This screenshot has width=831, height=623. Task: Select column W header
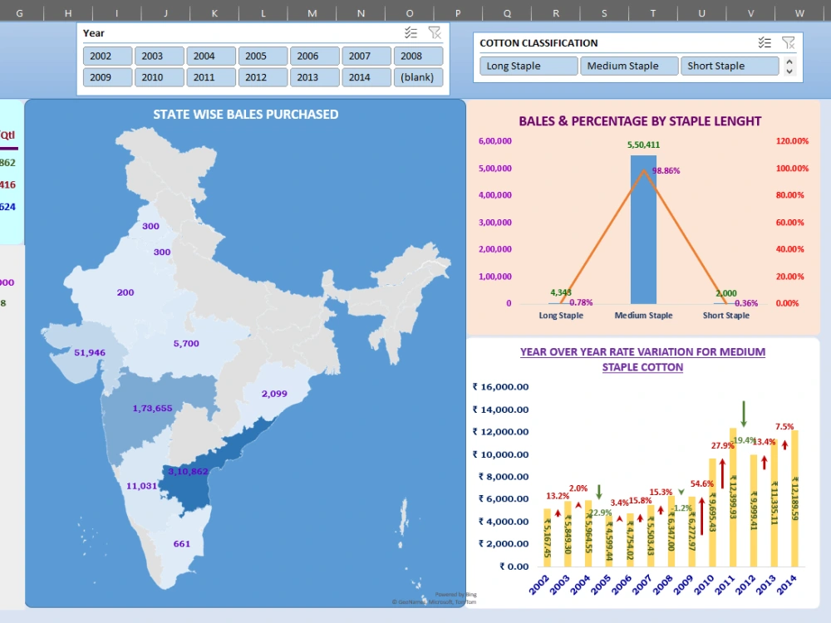point(799,12)
